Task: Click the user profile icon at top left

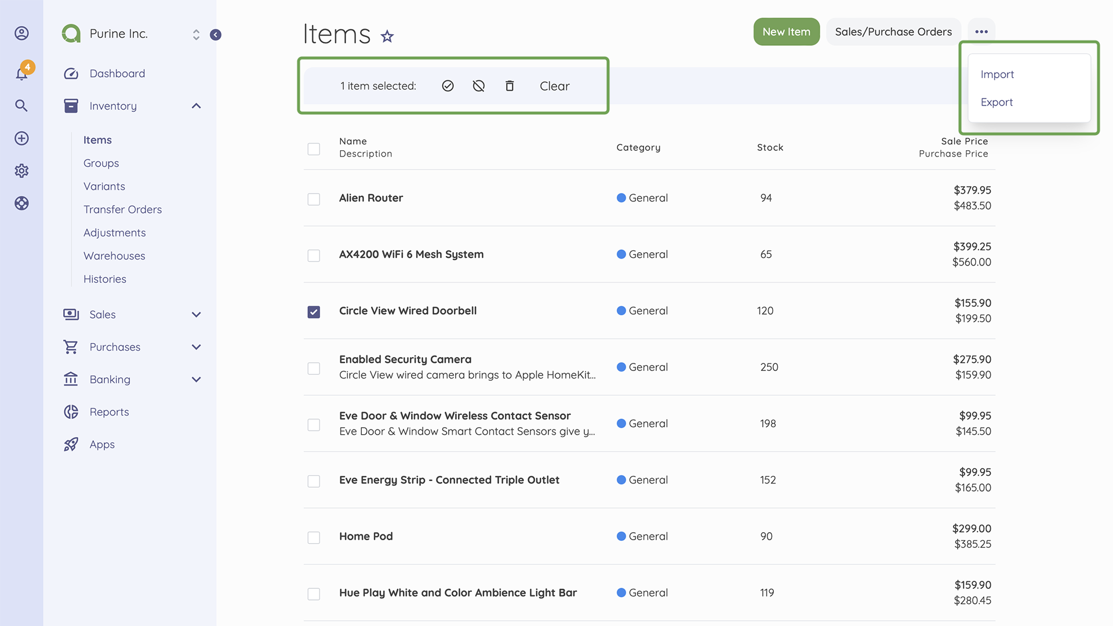Action: click(x=21, y=33)
